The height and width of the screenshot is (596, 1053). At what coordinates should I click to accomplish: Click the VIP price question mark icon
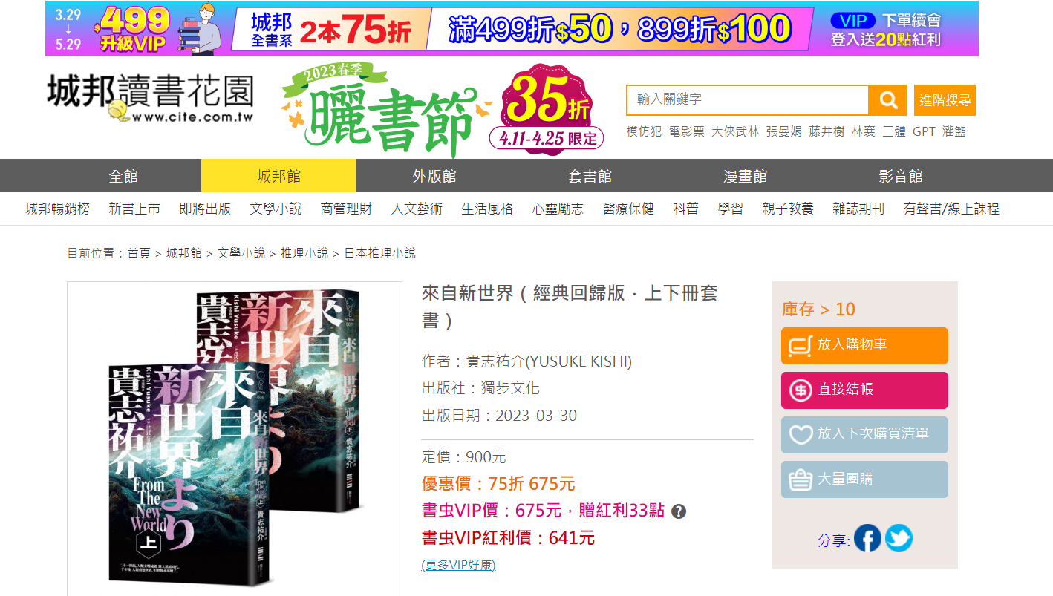(678, 511)
